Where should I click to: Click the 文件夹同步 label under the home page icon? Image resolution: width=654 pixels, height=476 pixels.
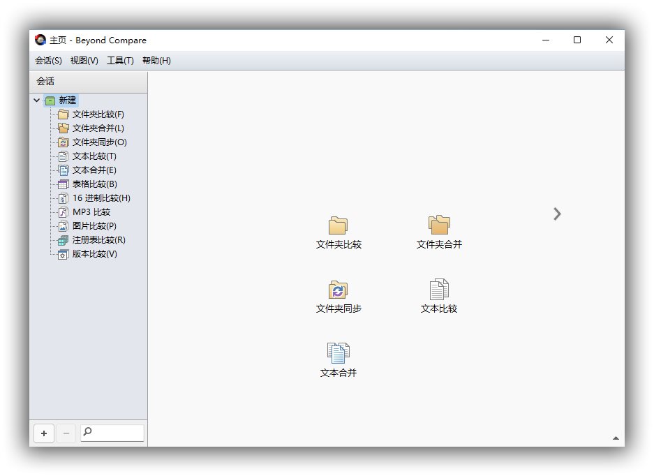339,308
